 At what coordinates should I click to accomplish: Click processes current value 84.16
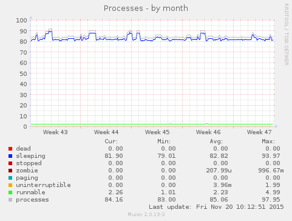(114, 200)
